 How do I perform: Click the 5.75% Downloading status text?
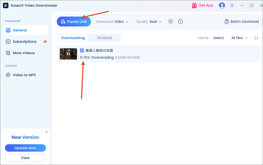click(97, 57)
